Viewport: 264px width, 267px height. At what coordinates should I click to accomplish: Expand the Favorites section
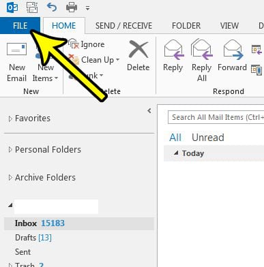tap(10, 119)
